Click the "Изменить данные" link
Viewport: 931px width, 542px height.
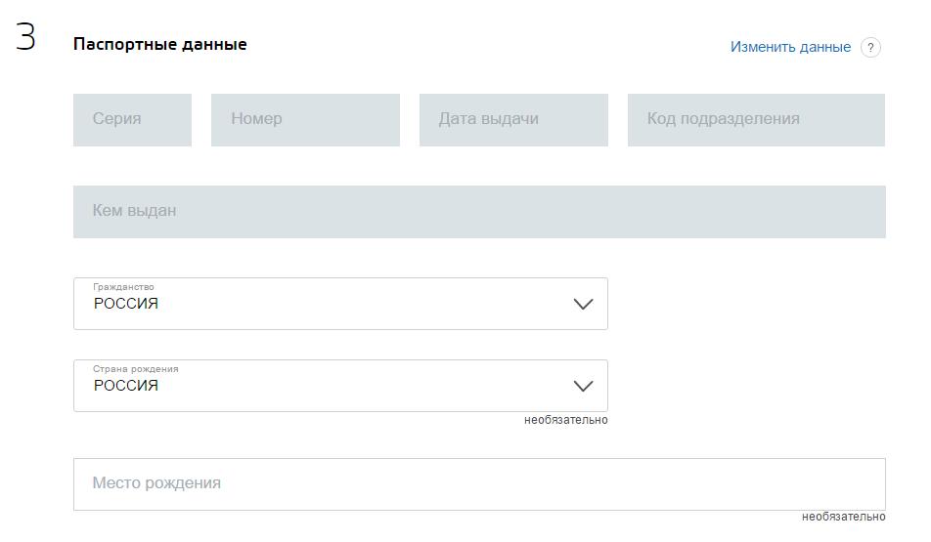[790, 47]
